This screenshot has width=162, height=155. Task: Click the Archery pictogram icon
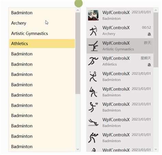[x=93, y=31]
